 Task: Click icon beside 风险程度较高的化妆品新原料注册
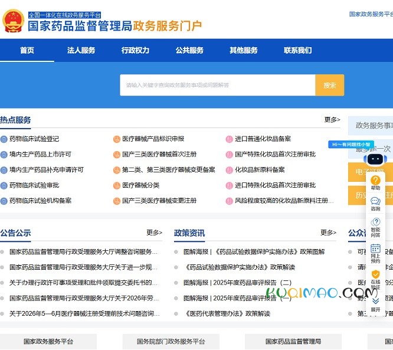click(x=229, y=201)
